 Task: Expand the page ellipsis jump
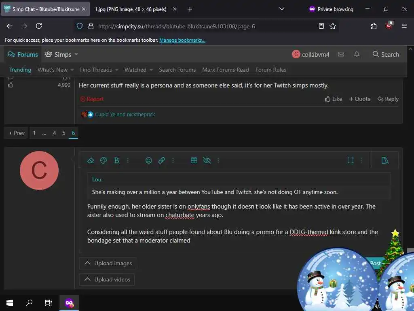click(44, 133)
